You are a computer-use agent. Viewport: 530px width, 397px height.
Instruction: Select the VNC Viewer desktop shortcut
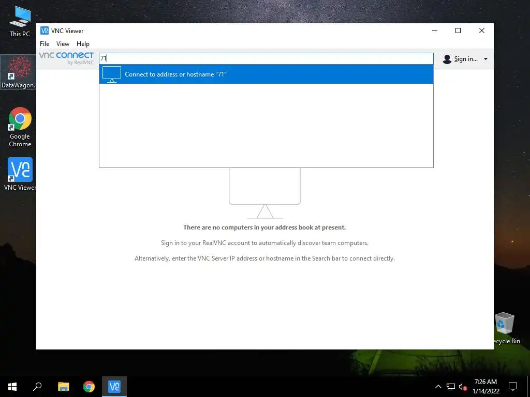pos(20,174)
